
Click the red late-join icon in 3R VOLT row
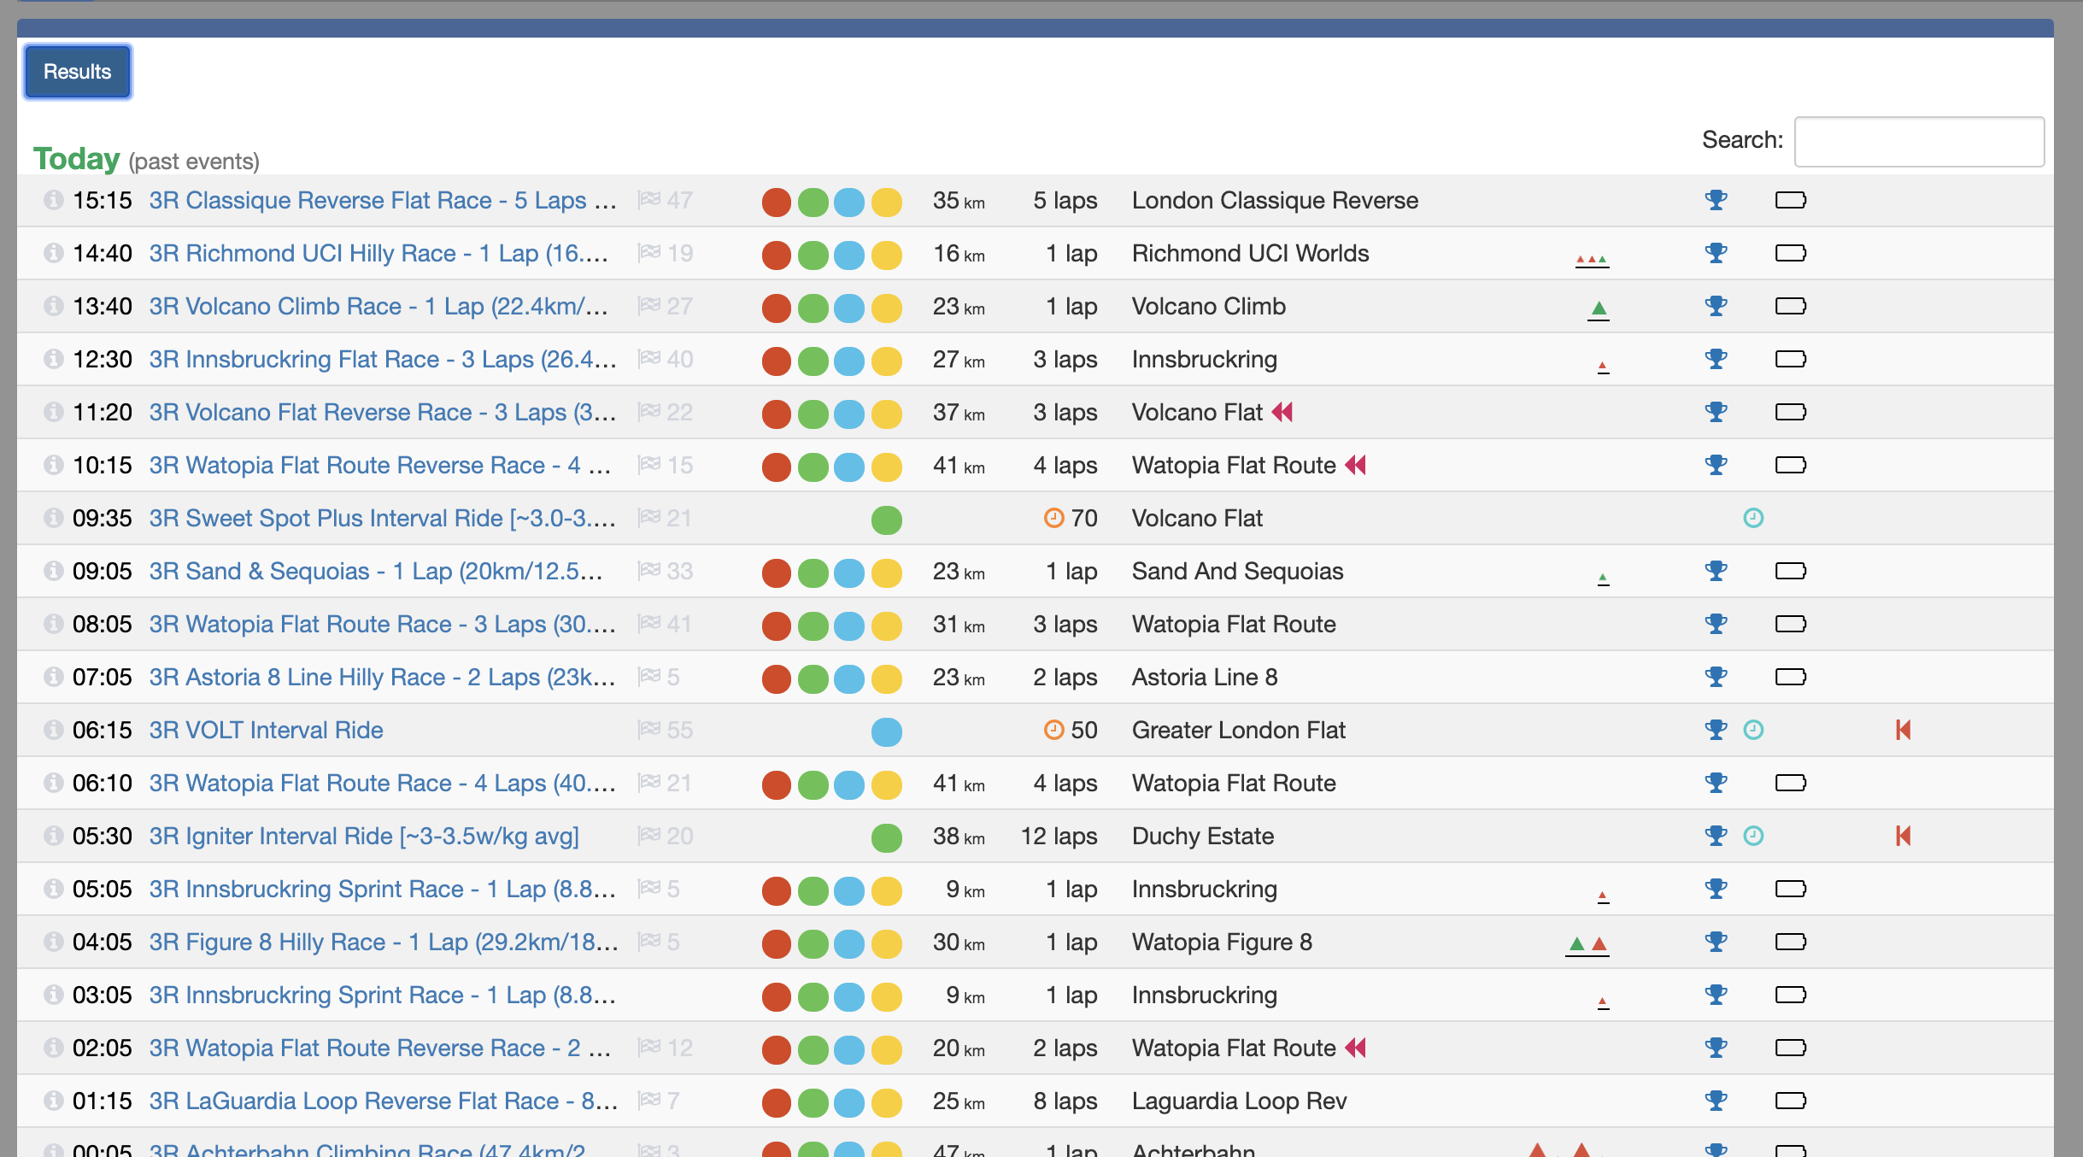pos(1903,730)
